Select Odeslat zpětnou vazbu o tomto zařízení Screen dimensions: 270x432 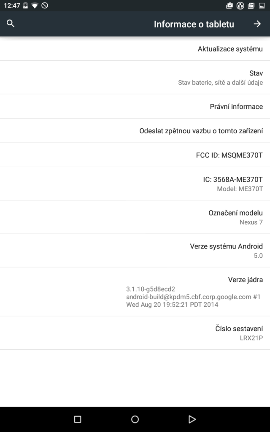pyautogui.click(x=135, y=131)
